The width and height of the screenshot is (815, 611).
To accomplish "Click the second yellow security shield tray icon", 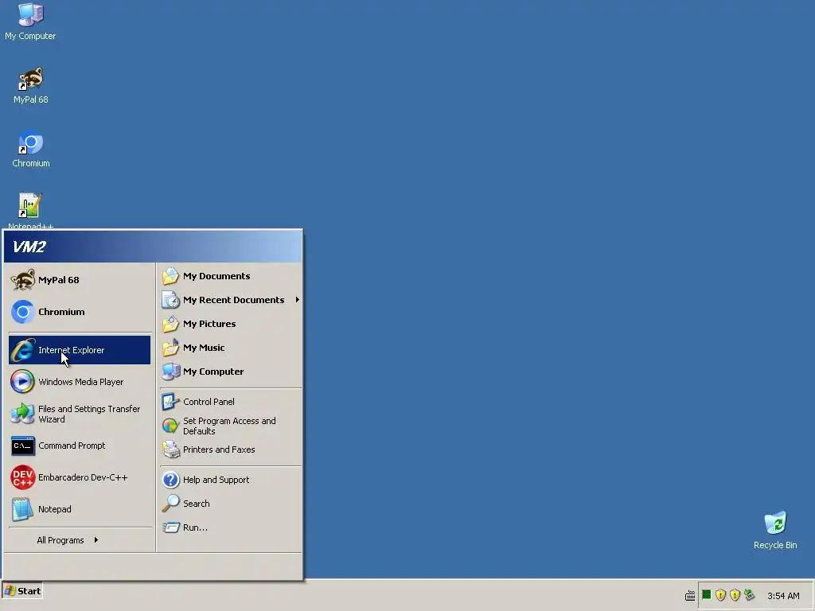I will click(x=735, y=595).
